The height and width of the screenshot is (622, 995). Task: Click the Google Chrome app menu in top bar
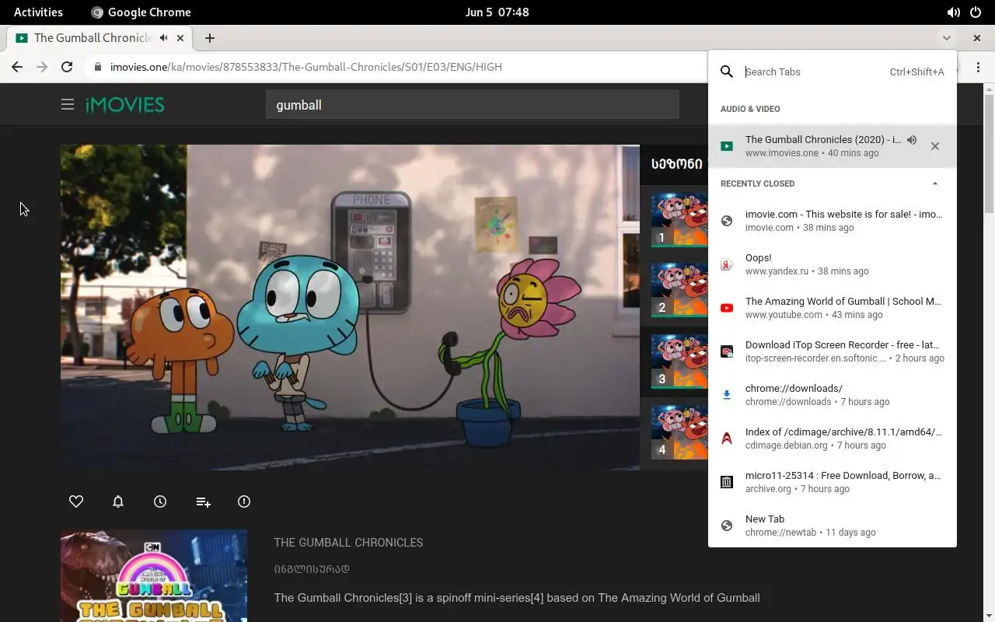pyautogui.click(x=141, y=12)
